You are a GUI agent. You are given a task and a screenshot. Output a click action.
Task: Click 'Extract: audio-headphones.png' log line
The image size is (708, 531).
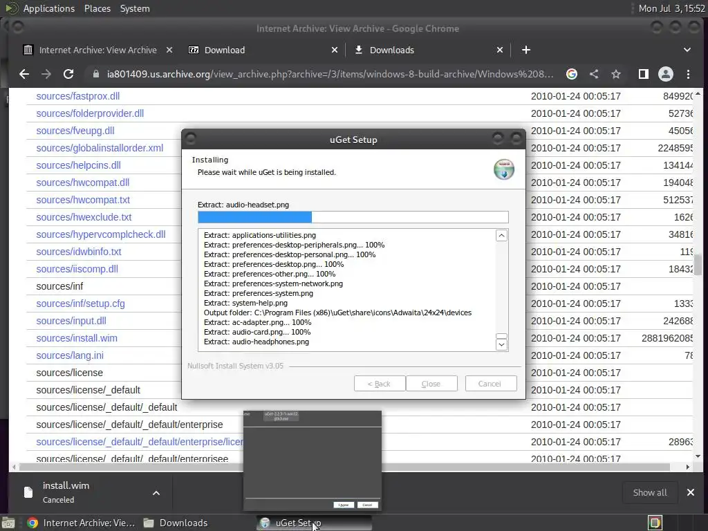pos(256,342)
